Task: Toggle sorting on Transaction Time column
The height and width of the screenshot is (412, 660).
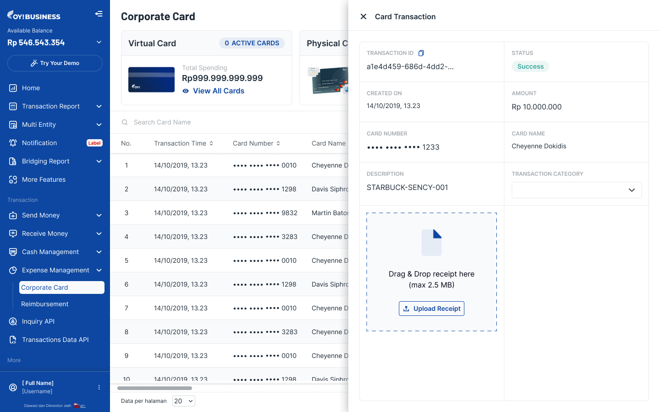Action: 211,143
